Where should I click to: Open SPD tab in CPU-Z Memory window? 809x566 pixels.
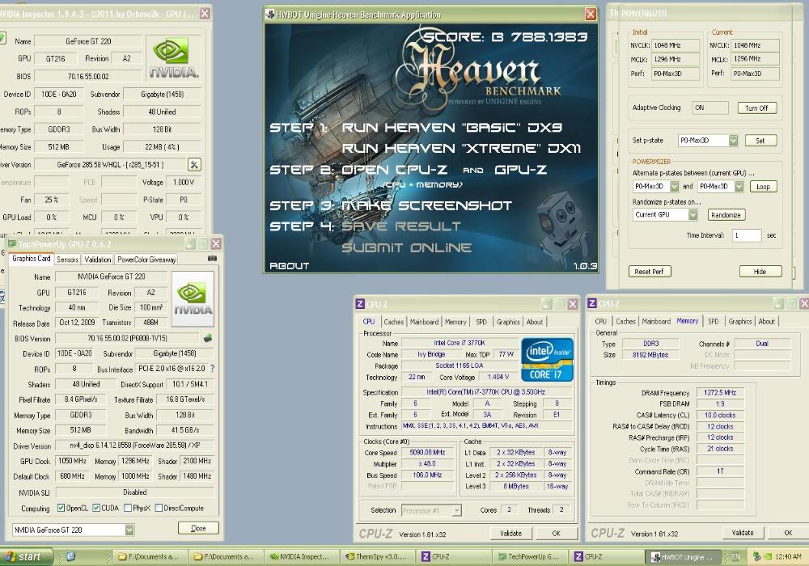[713, 321]
